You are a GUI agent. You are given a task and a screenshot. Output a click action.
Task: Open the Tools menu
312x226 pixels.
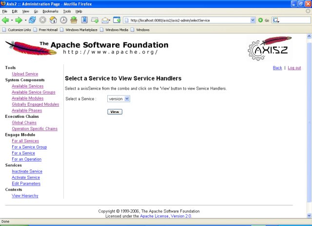[67, 11]
